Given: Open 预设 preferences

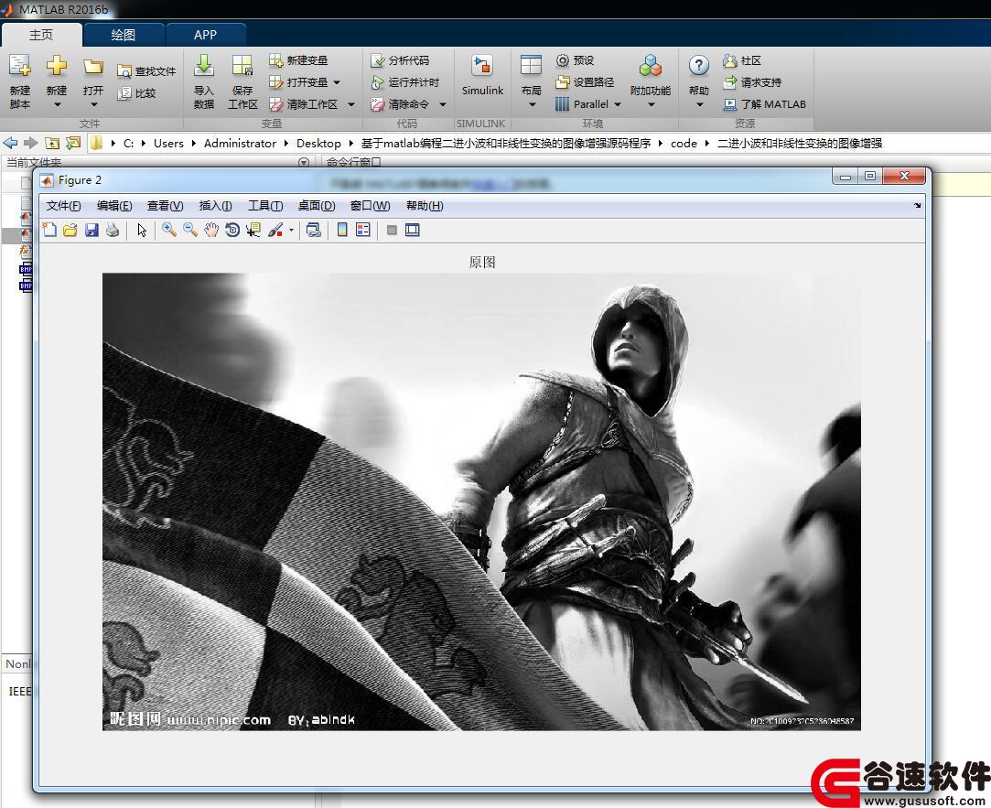Looking at the screenshot, I should coord(575,60).
